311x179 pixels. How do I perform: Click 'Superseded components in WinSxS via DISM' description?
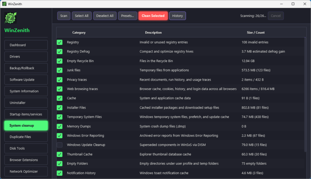(173, 145)
